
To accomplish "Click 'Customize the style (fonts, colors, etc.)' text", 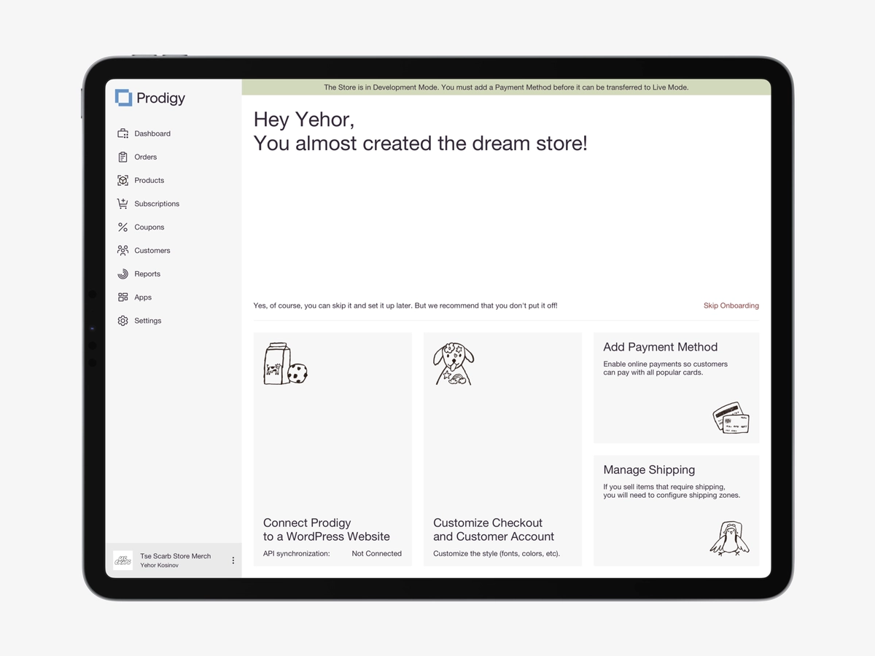I will [497, 553].
